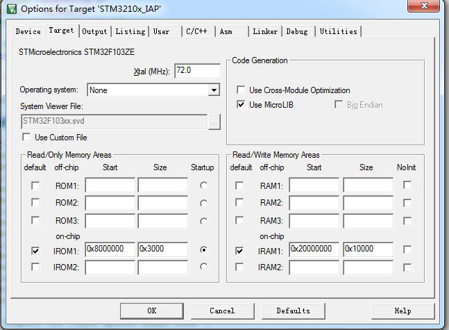Select IROM1 Startup radio button
Viewport: 449px width, 330px height.
click(203, 249)
